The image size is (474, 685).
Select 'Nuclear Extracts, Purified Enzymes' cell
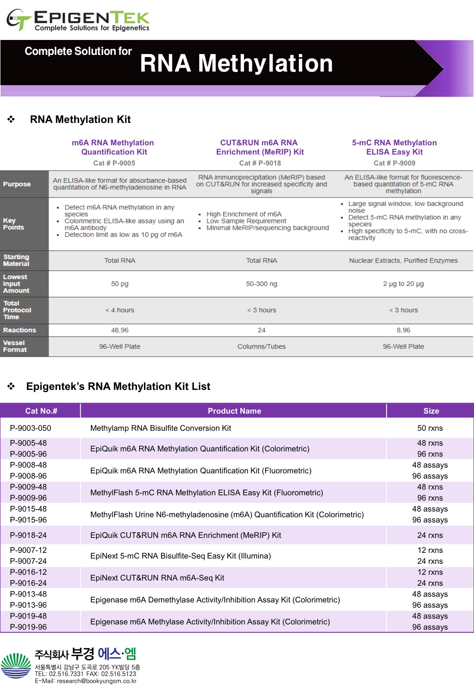[403, 260]
